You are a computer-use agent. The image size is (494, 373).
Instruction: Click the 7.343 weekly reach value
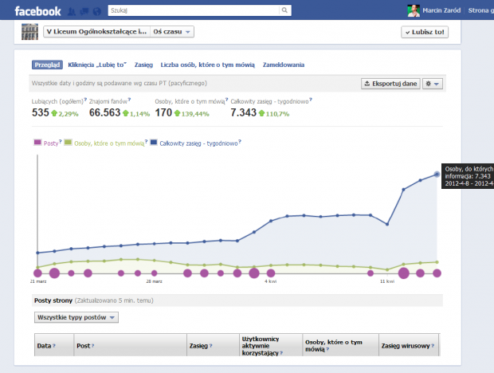(x=243, y=113)
